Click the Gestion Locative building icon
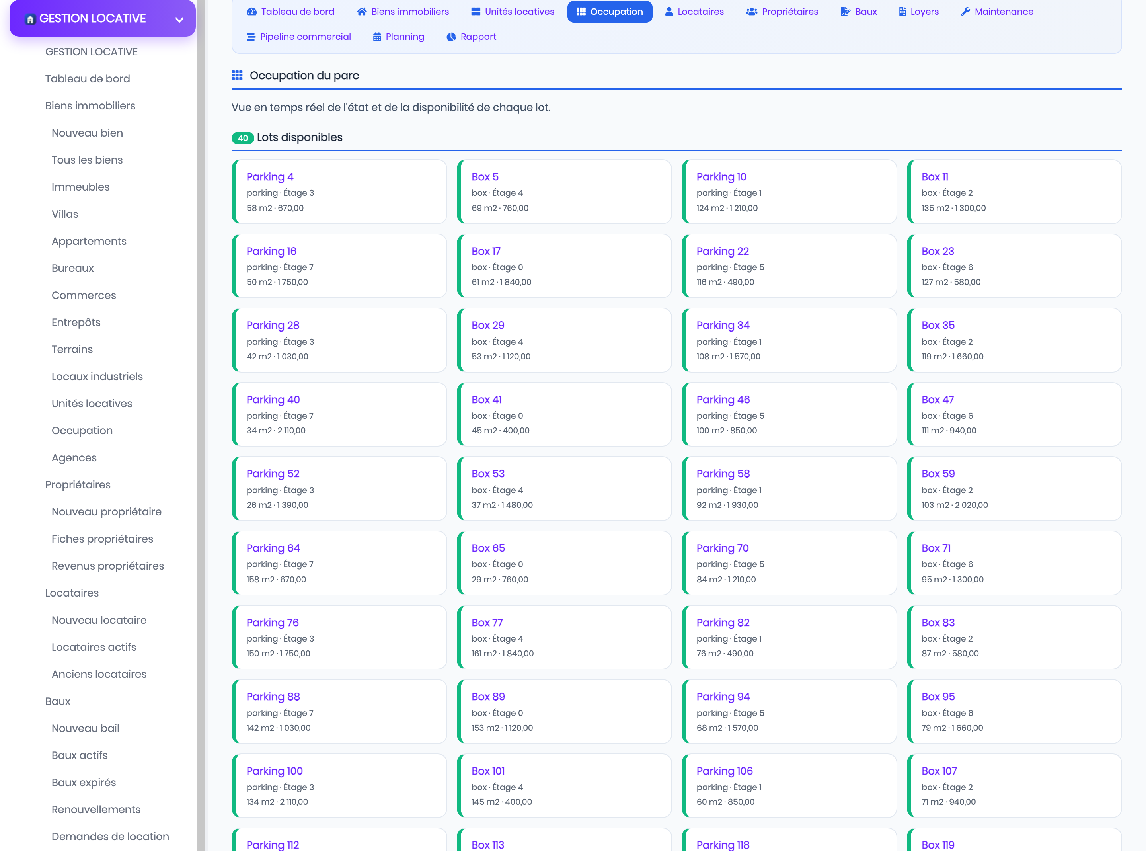 coord(30,19)
